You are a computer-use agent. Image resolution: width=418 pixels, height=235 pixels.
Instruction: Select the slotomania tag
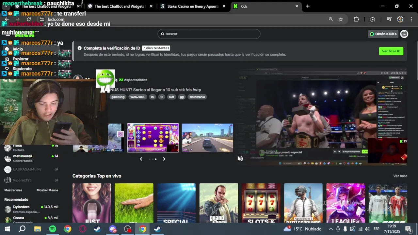tap(197, 97)
